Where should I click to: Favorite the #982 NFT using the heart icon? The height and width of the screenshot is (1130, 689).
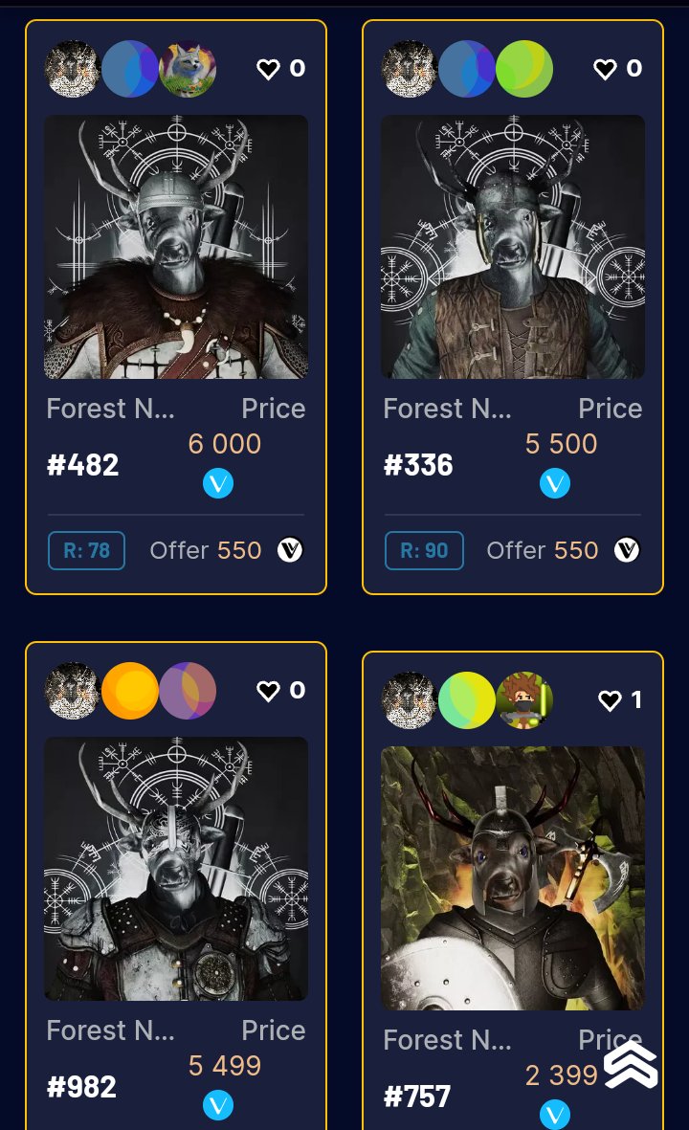[x=268, y=691]
